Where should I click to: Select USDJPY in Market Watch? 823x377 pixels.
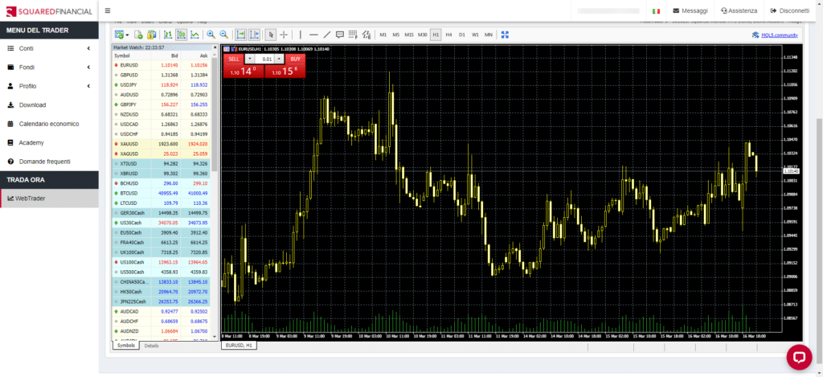pos(161,84)
